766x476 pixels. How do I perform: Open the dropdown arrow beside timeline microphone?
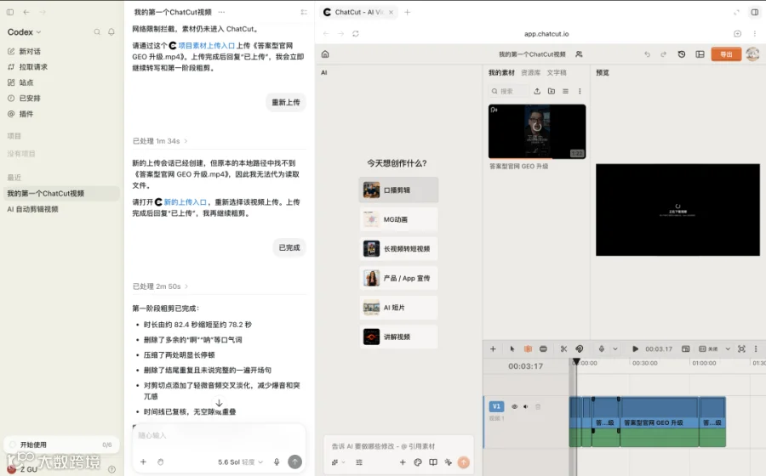615,348
